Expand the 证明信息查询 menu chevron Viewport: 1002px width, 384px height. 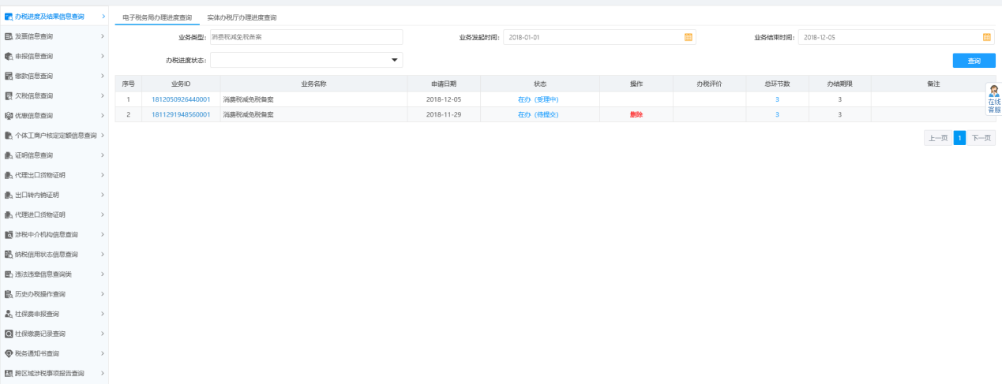click(103, 155)
